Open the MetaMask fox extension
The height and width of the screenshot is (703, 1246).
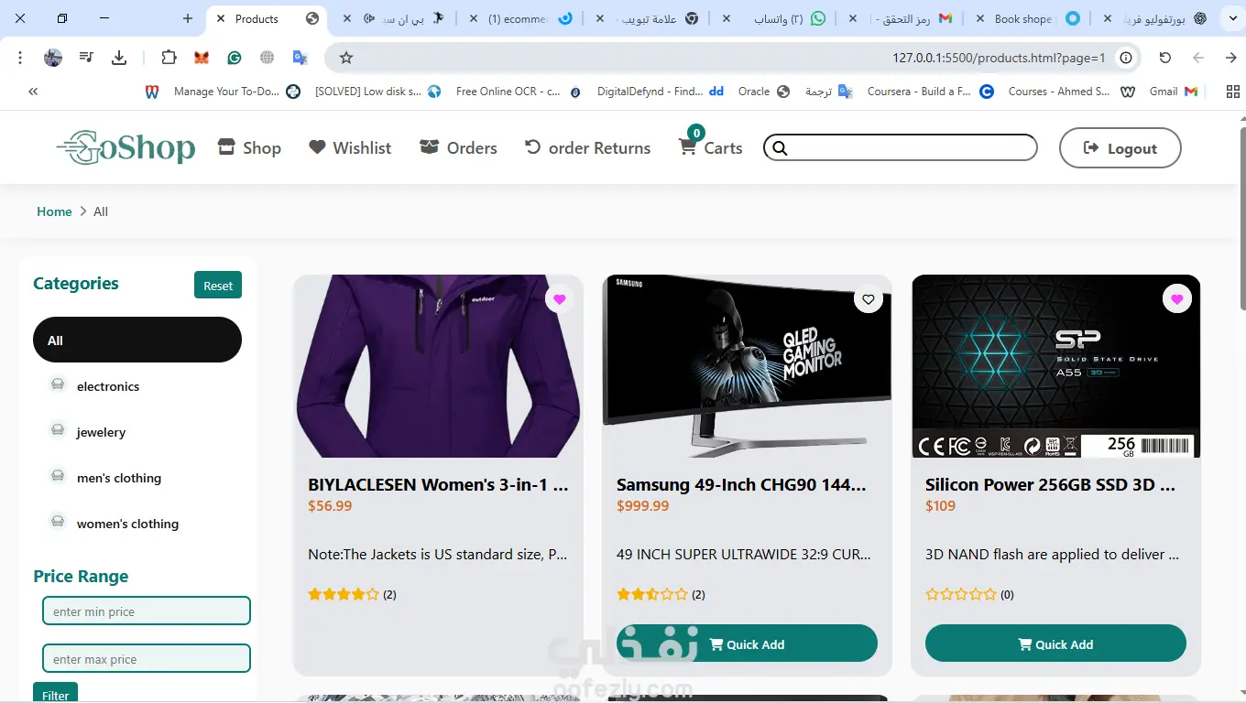[x=202, y=58]
